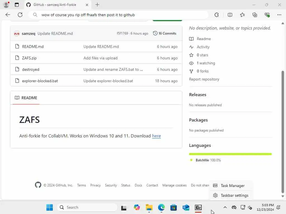View 0 stars stargazers
286x214 pixels.
(x=199, y=55)
